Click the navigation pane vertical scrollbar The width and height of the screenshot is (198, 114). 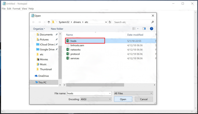pos(60,62)
